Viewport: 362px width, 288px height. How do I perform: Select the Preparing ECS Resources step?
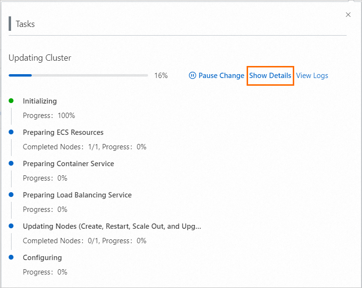63,132
